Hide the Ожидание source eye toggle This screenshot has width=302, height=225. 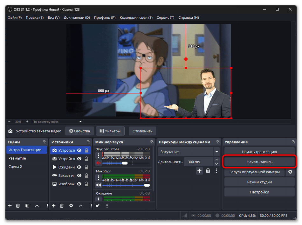pyautogui.click(x=79, y=167)
